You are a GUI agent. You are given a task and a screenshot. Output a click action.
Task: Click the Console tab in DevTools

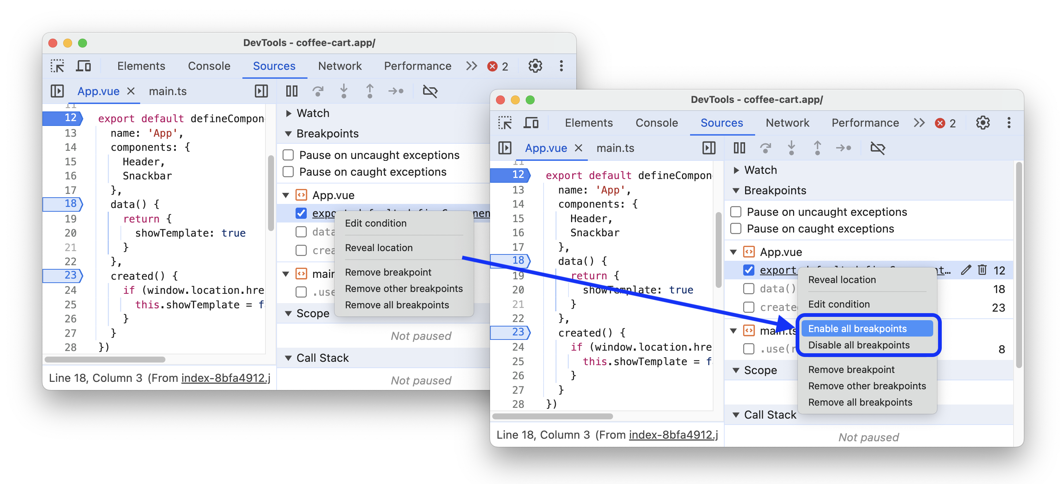209,65
